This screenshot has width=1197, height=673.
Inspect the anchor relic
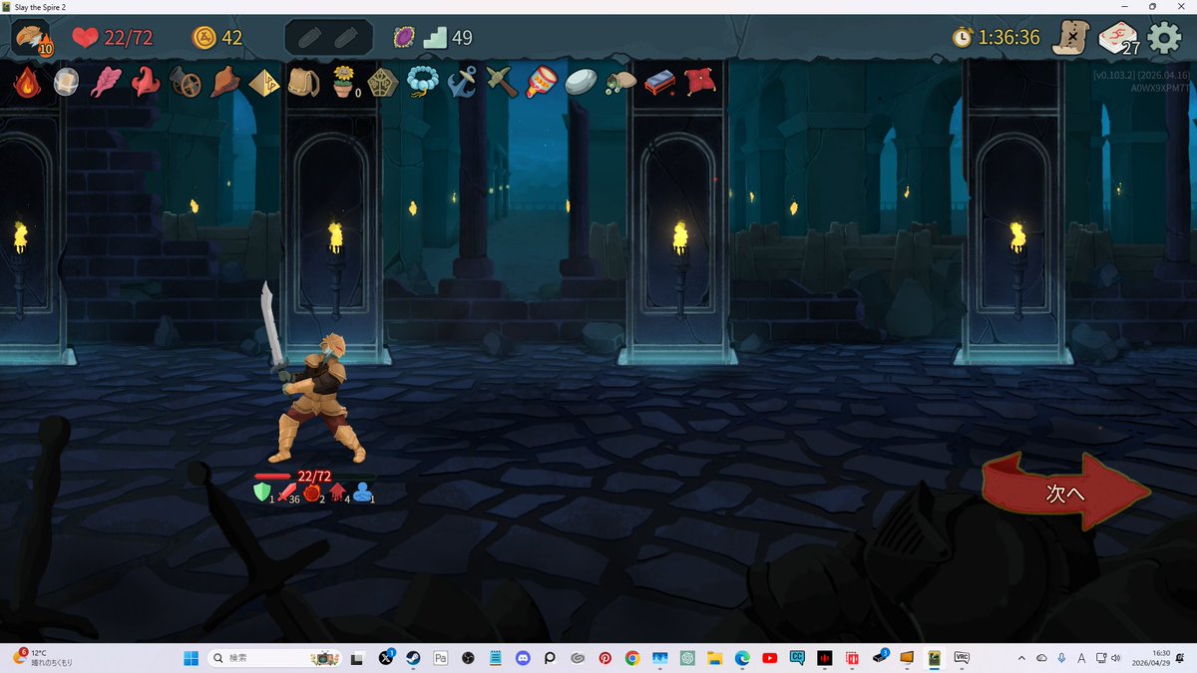[462, 82]
